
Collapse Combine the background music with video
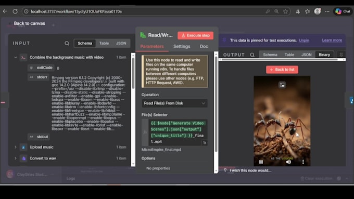pos(15,58)
